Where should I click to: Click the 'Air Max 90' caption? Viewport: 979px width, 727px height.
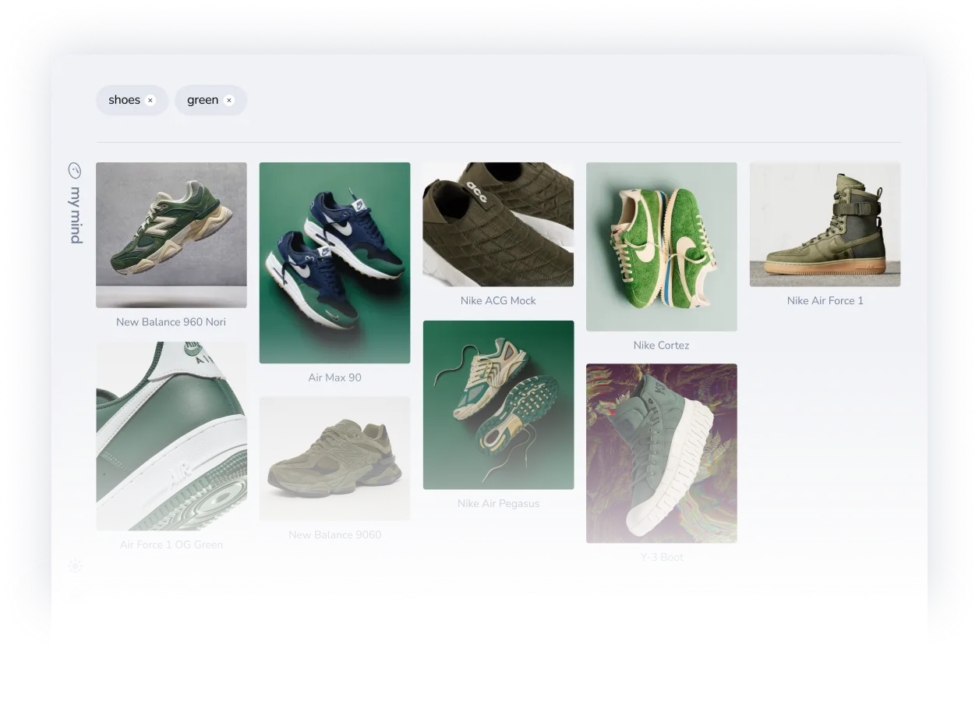(x=334, y=378)
